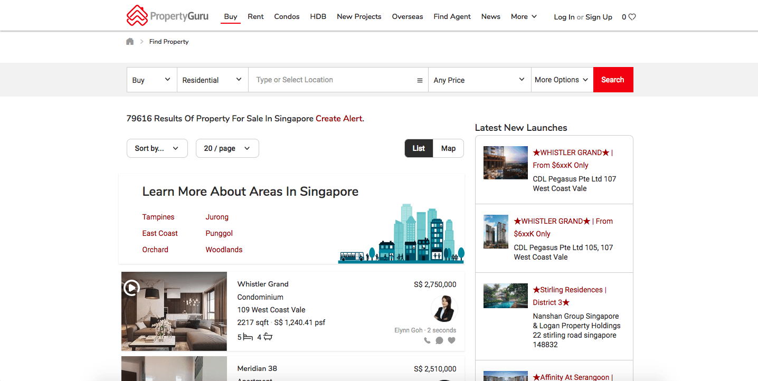The height and width of the screenshot is (381, 758).
Task: Click the Create Alert link
Action: tap(339, 119)
